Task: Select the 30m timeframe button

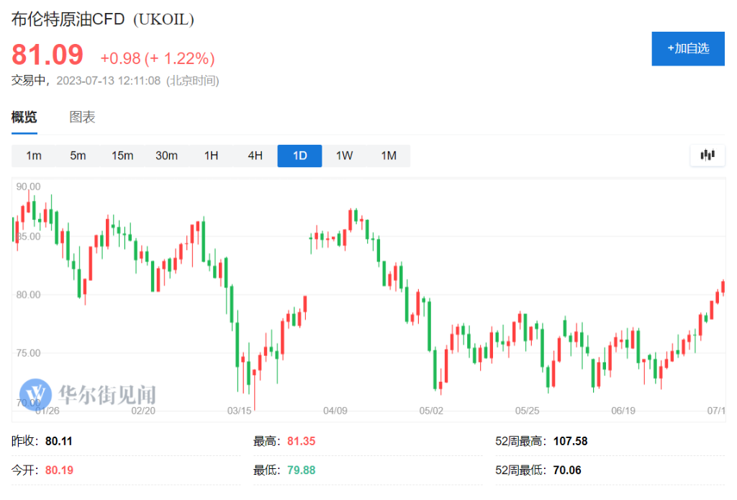Action: (x=166, y=156)
